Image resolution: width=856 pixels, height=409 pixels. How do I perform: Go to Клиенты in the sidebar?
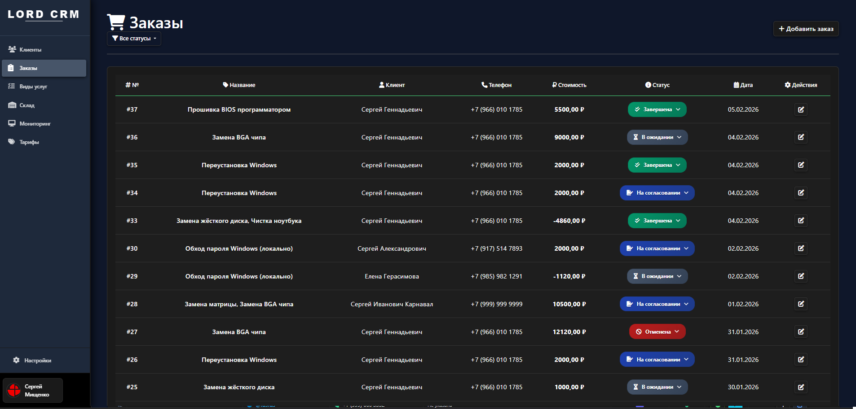point(30,50)
